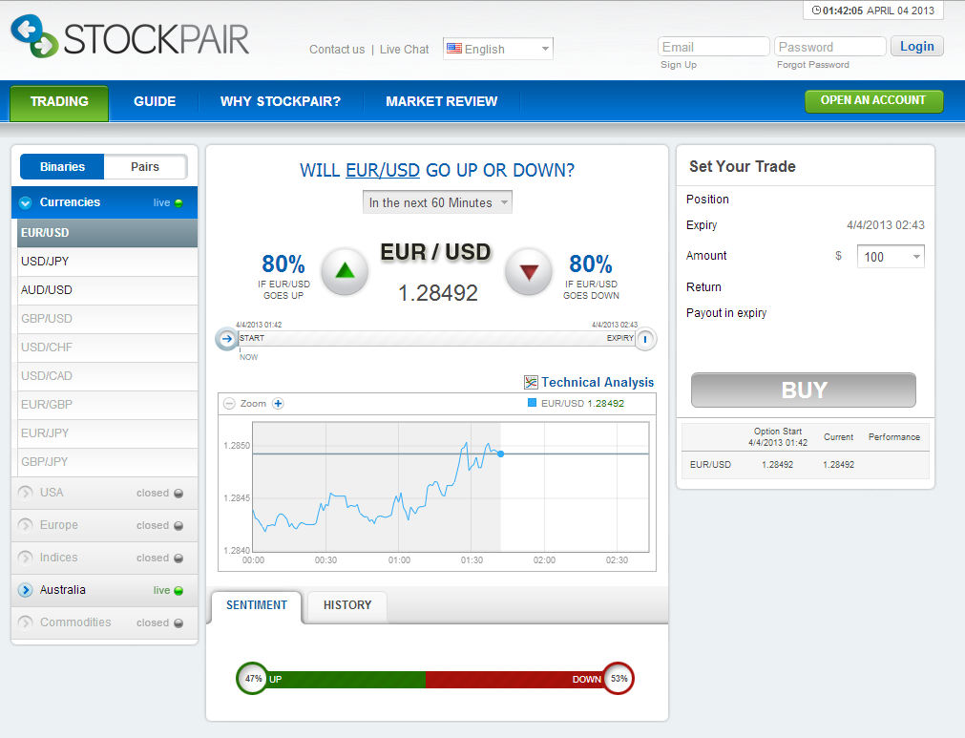
Task: Select USD/CHF in the currency list
Action: (107, 348)
